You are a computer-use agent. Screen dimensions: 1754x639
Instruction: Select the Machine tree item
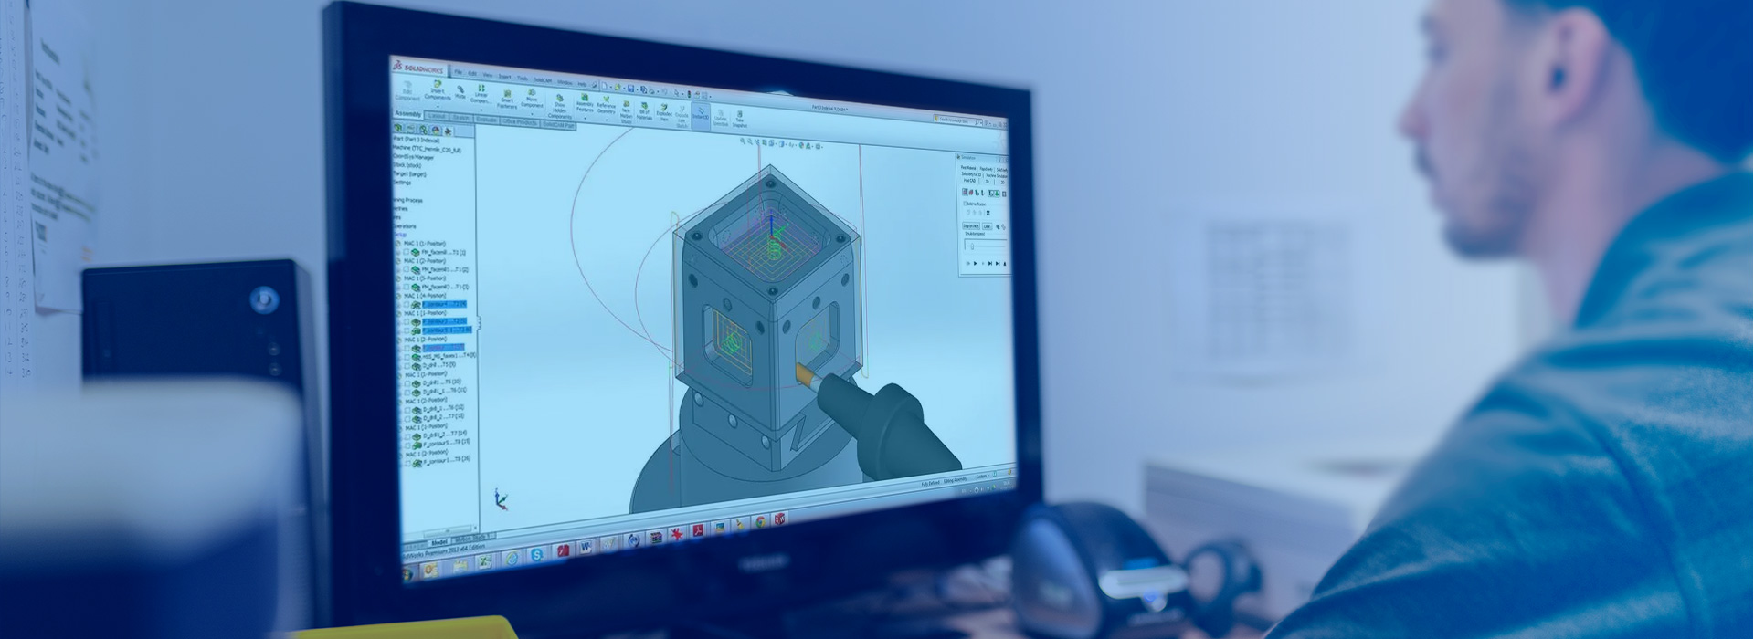[427, 149]
